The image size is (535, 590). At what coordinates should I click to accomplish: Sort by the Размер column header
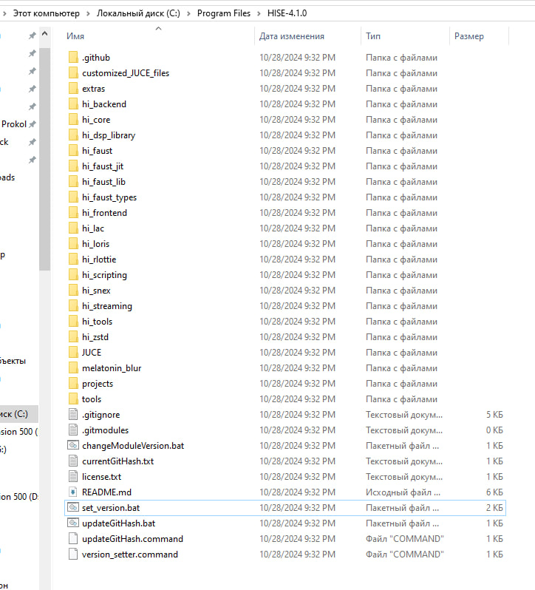pos(468,36)
